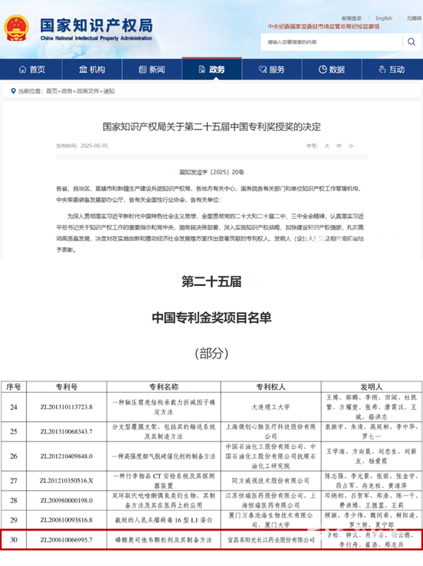The width and height of the screenshot is (423, 566).
Task: Click patent number ZL201310113723.8
Action: pyautogui.click(x=66, y=407)
